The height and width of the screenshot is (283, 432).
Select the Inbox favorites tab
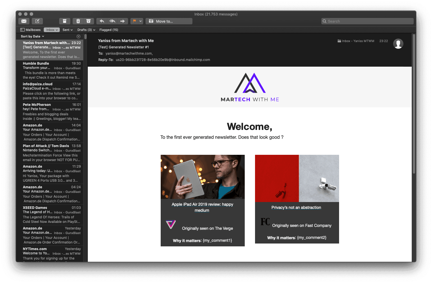[x=52, y=30]
